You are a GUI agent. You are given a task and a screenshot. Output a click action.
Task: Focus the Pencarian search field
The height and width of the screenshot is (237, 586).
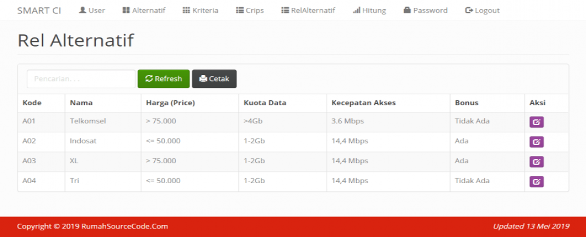(81, 79)
